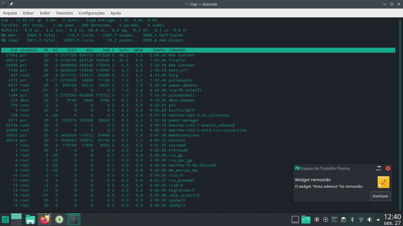The image size is (403, 226).
Task: Click the COMANDO column header
Action: (177, 50)
